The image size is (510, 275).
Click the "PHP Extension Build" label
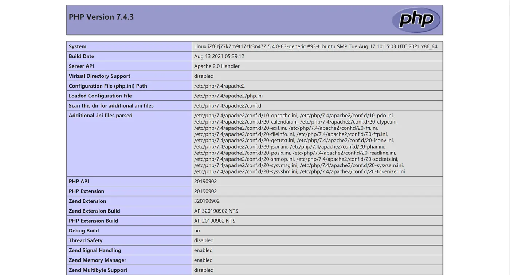click(93, 221)
